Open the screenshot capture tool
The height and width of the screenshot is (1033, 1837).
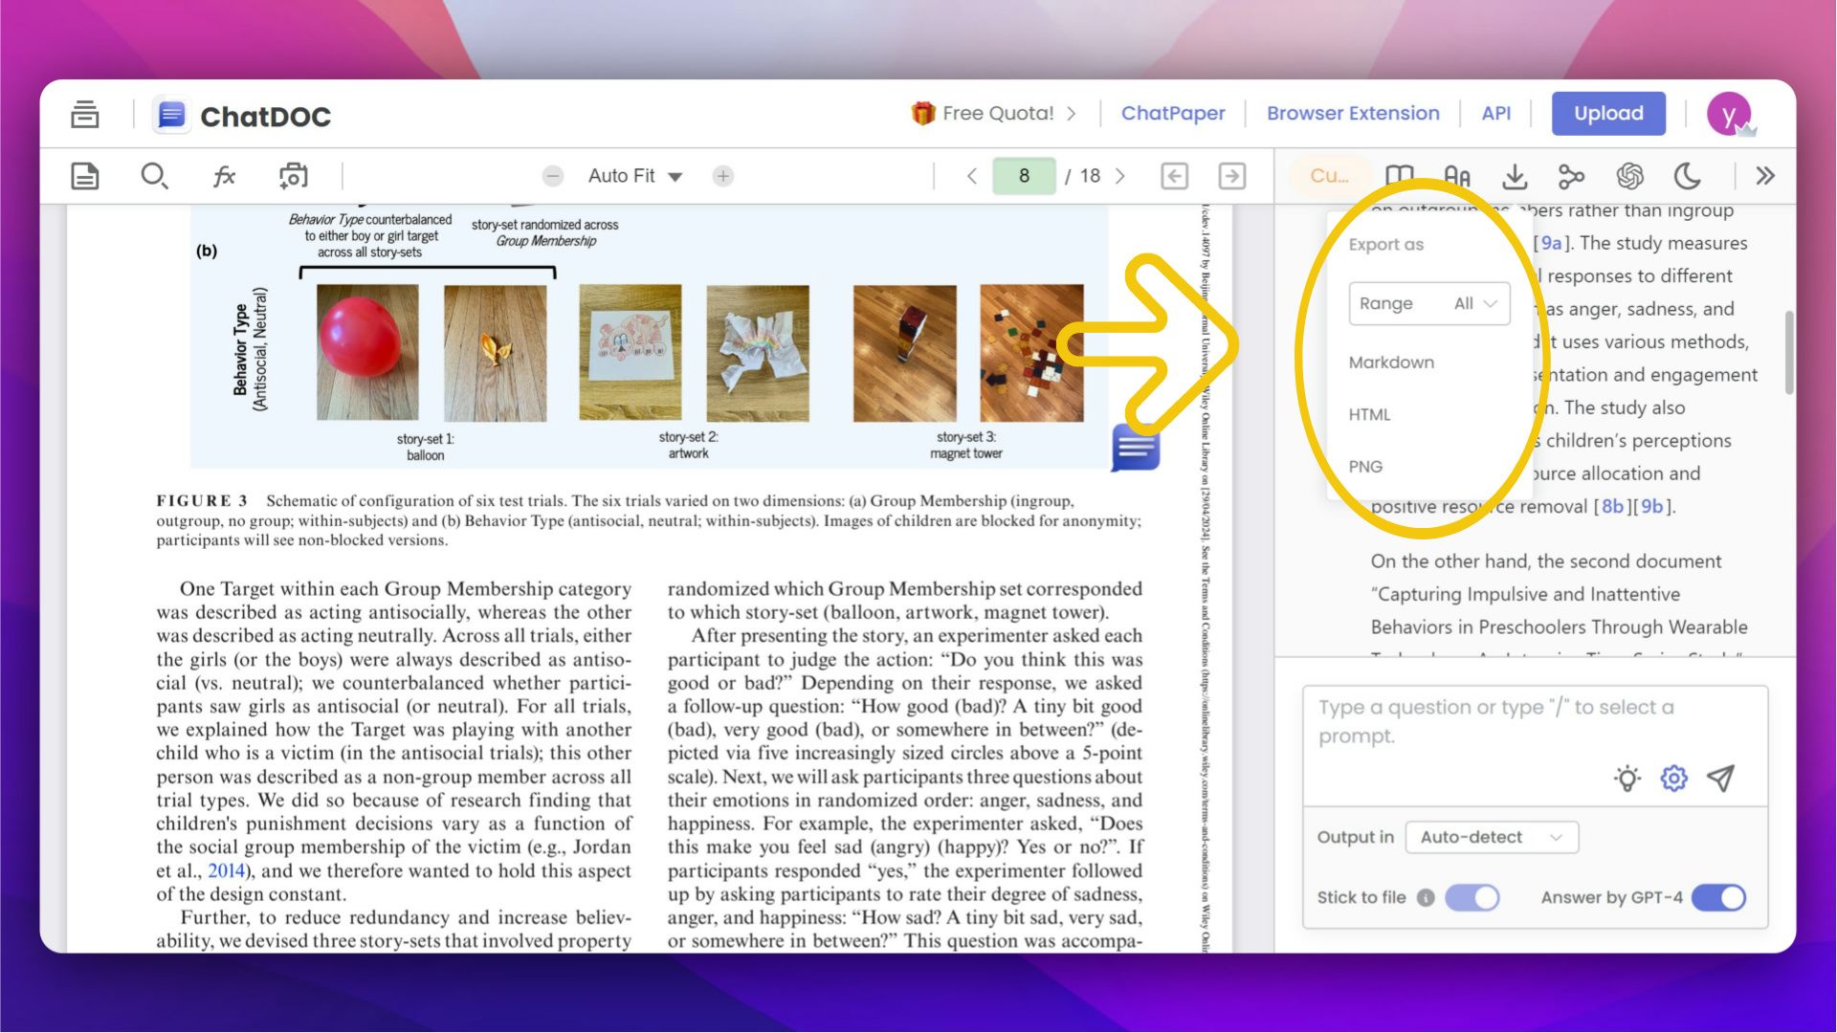pyautogui.click(x=293, y=176)
